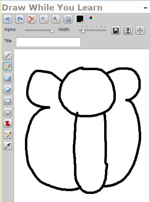Click the Redo arrow icon
The width and height of the screenshot is (150, 202).
pyautogui.click(x=20, y=19)
